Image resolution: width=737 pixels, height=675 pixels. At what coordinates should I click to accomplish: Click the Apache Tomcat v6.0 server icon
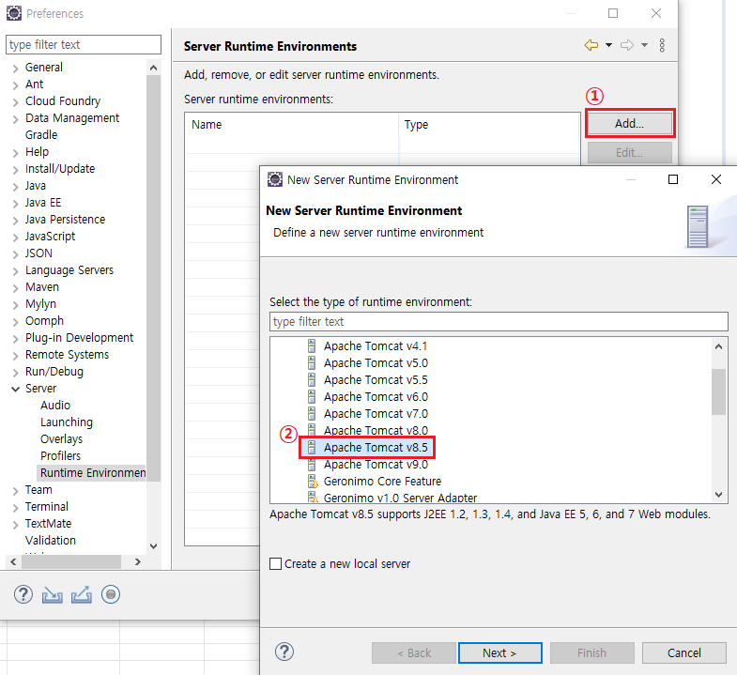(x=312, y=397)
